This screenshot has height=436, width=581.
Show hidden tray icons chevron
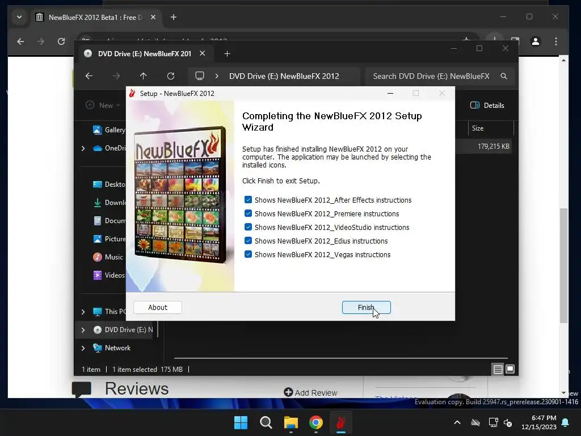457,422
